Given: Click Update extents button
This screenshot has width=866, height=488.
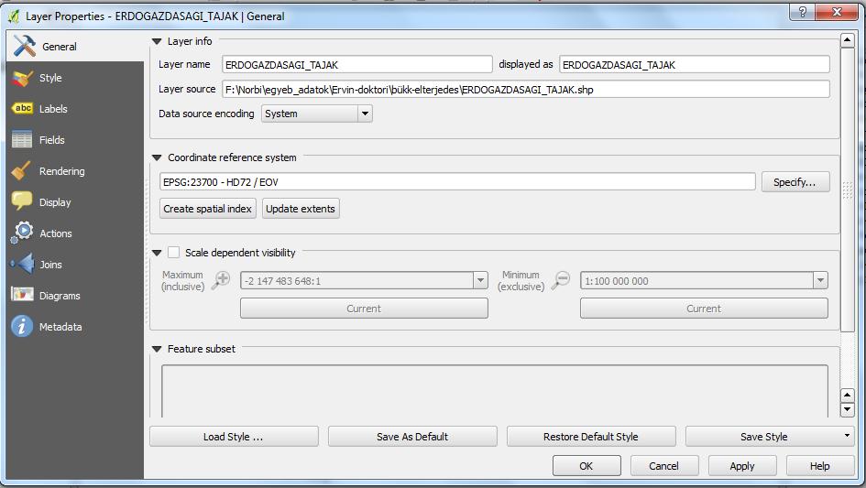Looking at the screenshot, I should pyautogui.click(x=301, y=209).
